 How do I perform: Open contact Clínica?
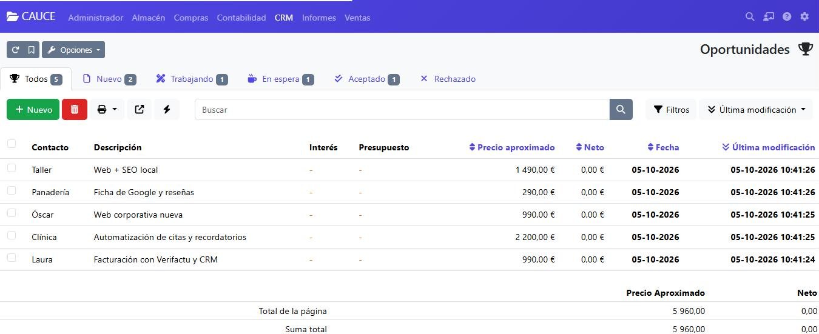[x=44, y=237]
